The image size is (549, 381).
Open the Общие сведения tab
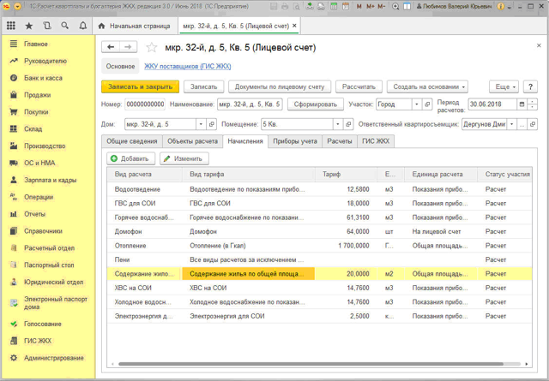pyautogui.click(x=131, y=141)
